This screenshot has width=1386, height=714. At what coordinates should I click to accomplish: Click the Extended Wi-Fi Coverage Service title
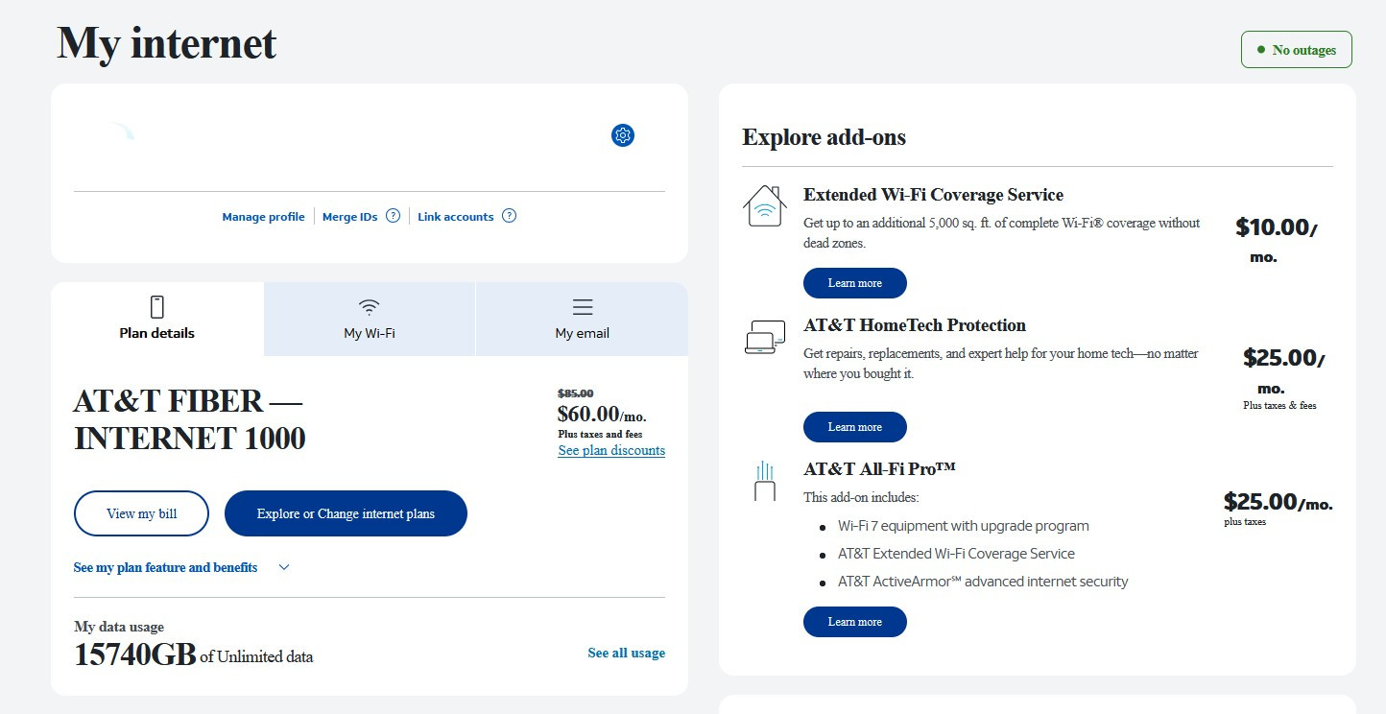click(x=933, y=195)
